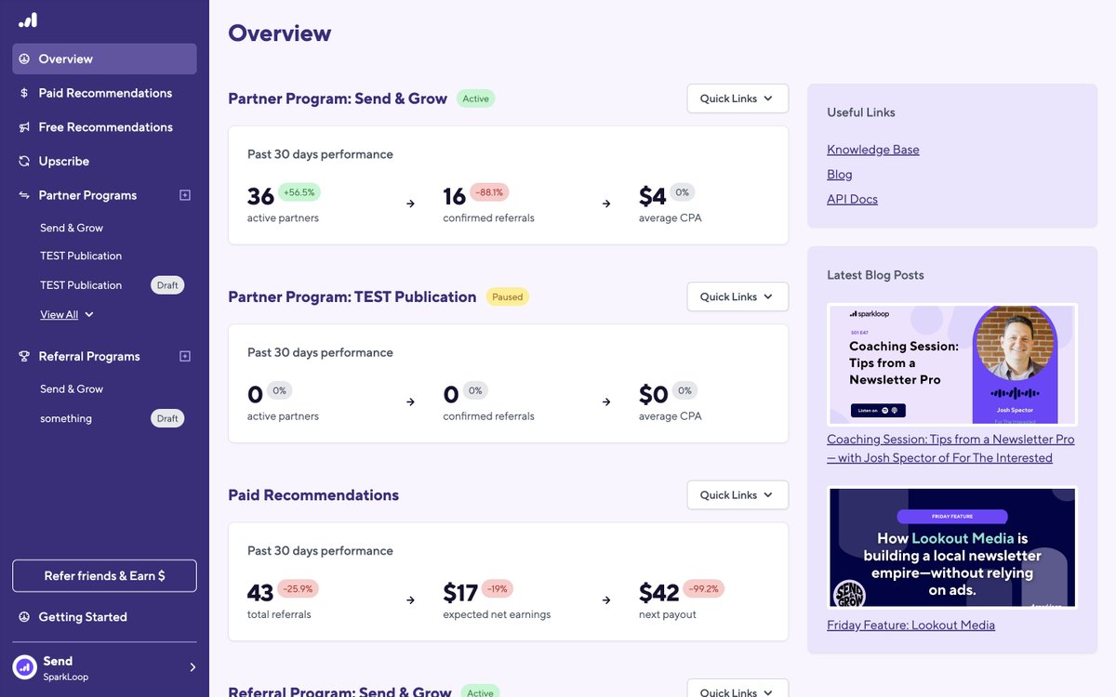Click the +56.5% active partners badge

pos(299,192)
